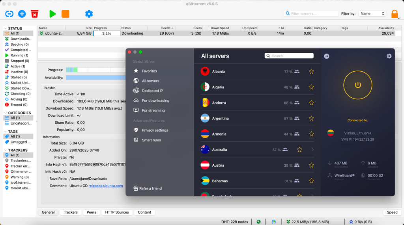Screen dimensions: 404x225
Task: Click the connection status globe icon
Action: 258,222
